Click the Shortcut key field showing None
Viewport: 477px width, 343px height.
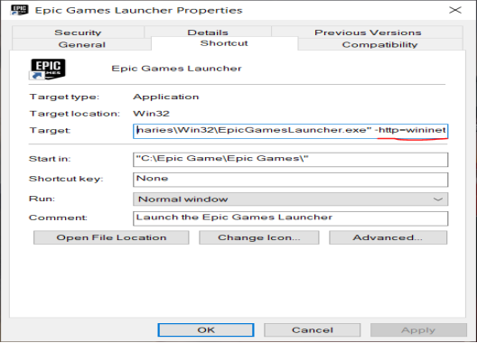291,180
